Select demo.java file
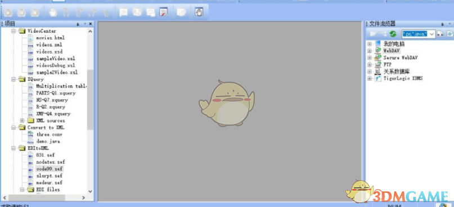454x207 pixels. point(48,141)
